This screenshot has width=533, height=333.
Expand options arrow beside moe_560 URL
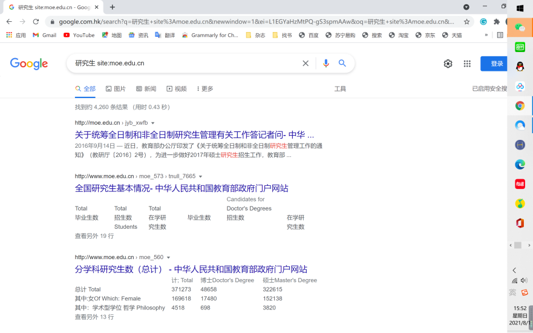coord(168,257)
